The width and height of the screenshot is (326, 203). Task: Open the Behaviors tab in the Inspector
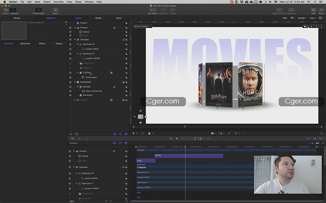pyautogui.click(x=25, y=44)
